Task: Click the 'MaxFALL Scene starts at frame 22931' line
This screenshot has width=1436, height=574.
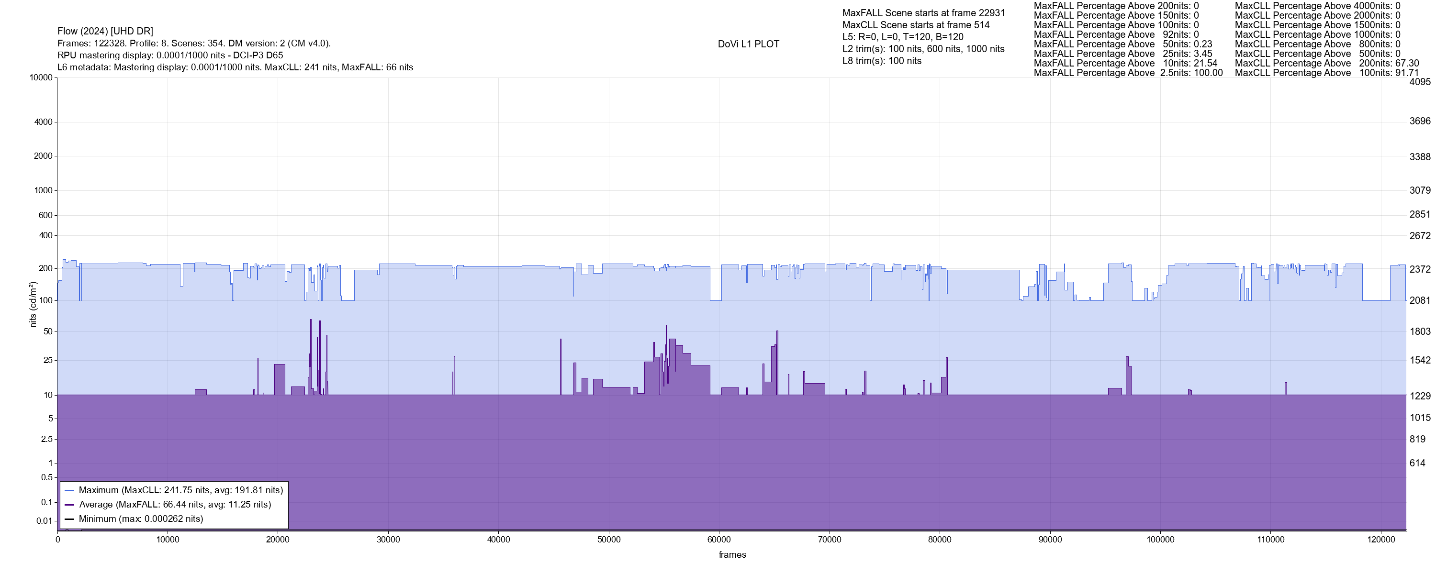Action: coord(923,13)
